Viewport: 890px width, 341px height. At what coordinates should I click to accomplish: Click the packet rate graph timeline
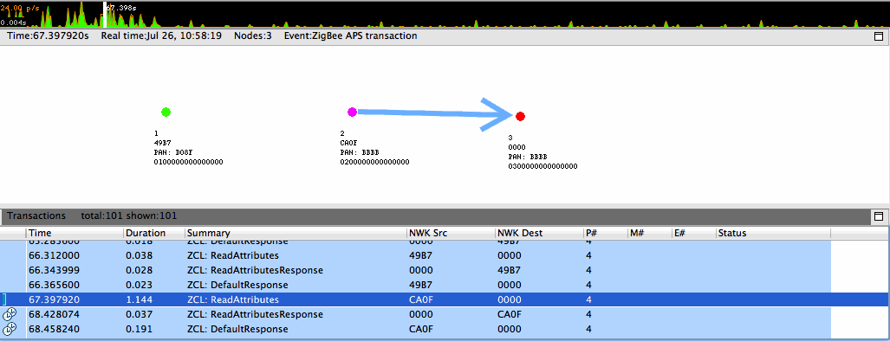click(445, 14)
